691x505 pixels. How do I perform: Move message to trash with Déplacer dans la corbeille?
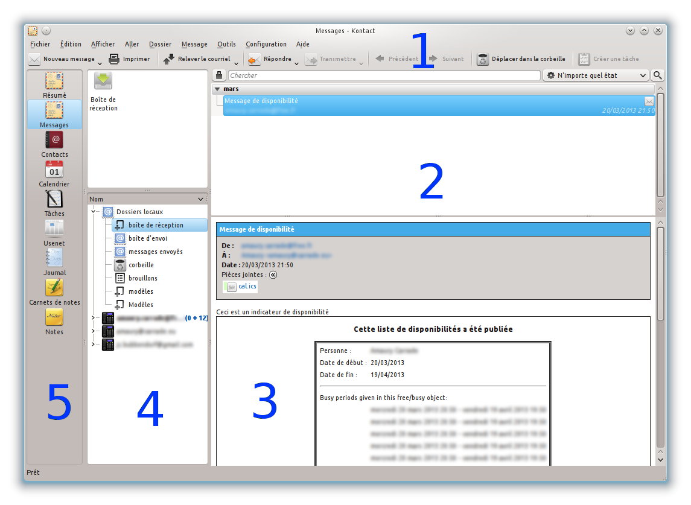click(x=521, y=59)
